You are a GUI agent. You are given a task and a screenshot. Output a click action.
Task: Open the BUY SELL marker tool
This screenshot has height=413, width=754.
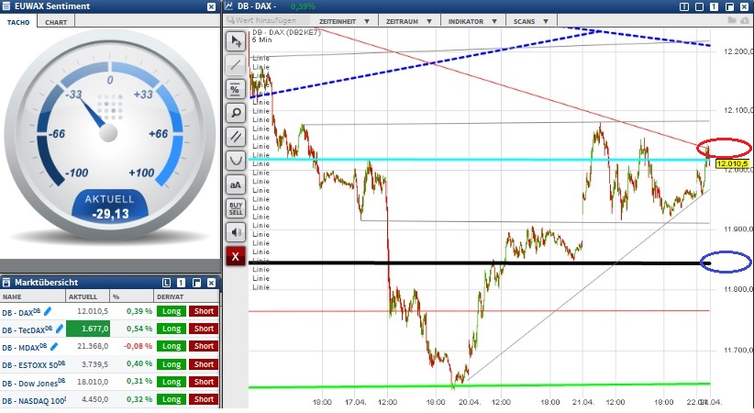click(236, 208)
